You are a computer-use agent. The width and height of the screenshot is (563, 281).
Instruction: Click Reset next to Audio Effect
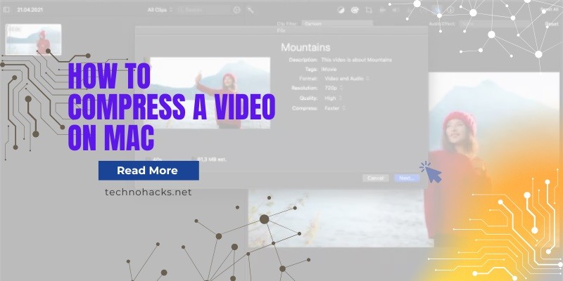coord(552,24)
